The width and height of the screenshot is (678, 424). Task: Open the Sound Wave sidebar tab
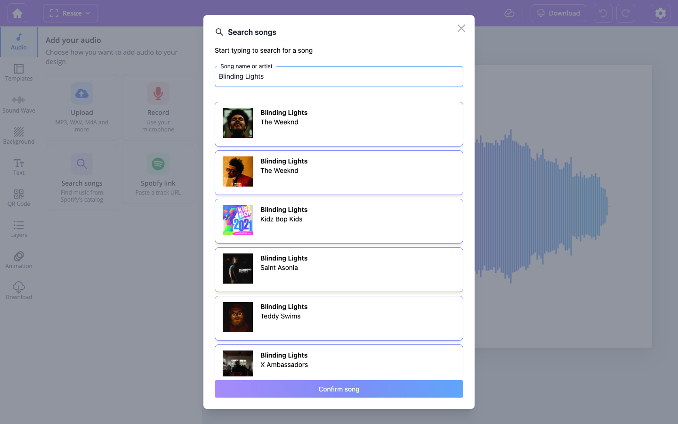point(19,104)
